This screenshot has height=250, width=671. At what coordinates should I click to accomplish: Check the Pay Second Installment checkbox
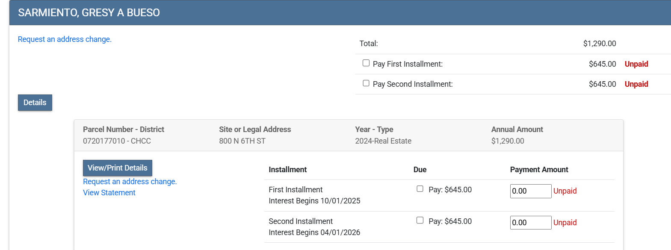point(366,83)
